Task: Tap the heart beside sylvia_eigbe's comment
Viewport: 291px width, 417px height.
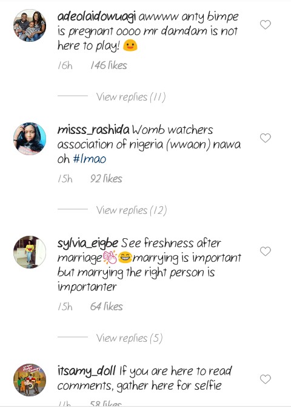Action: [x=265, y=252]
